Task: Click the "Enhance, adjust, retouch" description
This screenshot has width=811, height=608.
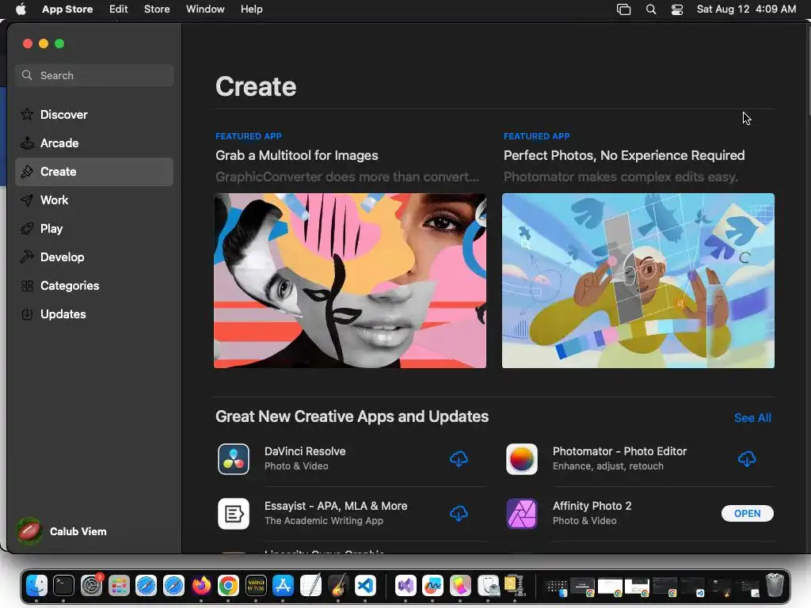Action: pos(607,466)
